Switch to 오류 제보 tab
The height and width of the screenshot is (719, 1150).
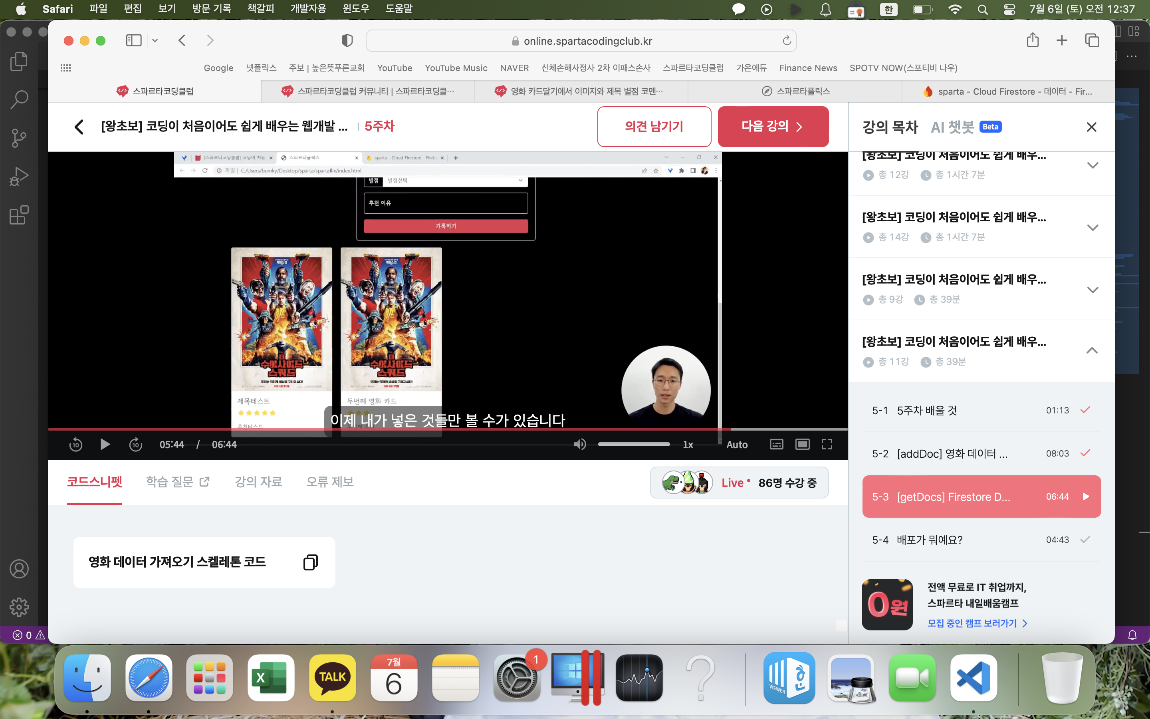click(x=330, y=482)
